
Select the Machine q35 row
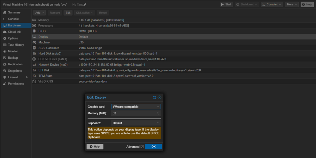point(173,42)
